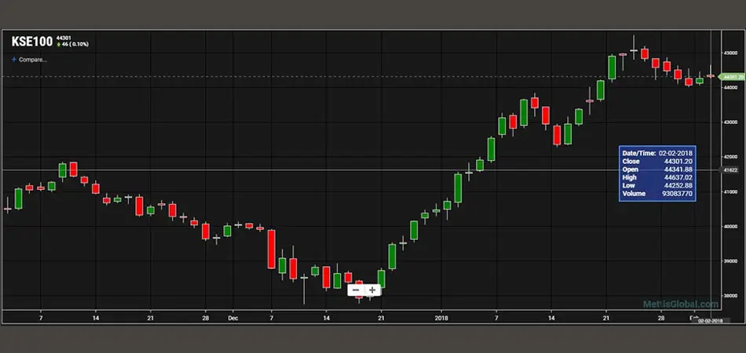Click the '2018' label on time axis
The width and height of the screenshot is (746, 353).
click(441, 318)
